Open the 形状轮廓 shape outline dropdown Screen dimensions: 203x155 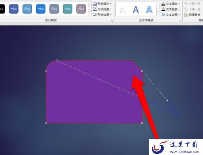(102, 9)
